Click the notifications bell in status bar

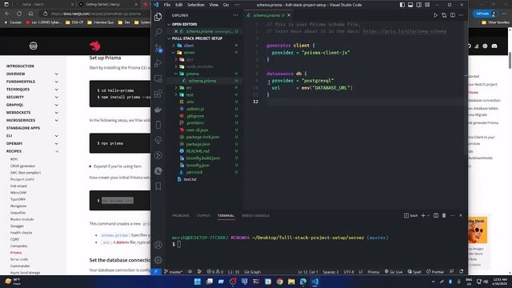462,272
